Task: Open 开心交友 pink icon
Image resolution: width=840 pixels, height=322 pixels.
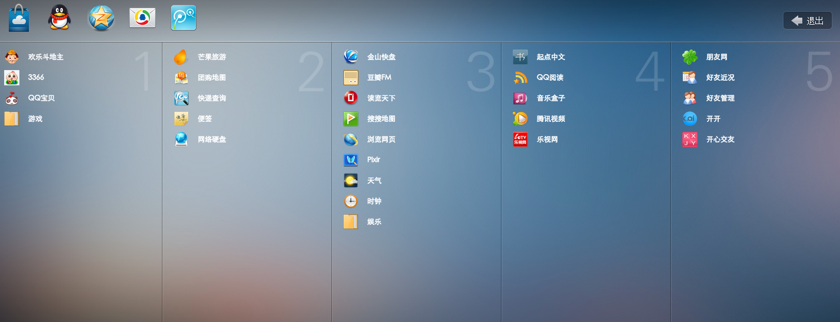Action: pyautogui.click(x=690, y=140)
